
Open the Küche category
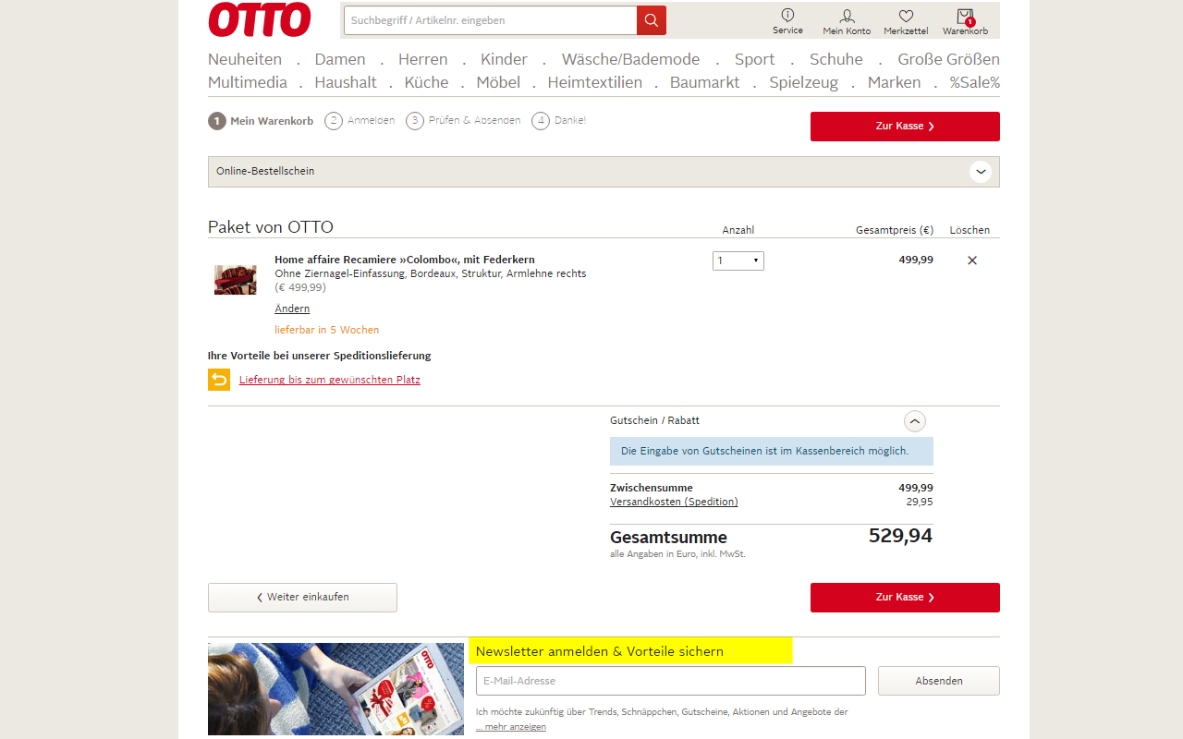(426, 82)
